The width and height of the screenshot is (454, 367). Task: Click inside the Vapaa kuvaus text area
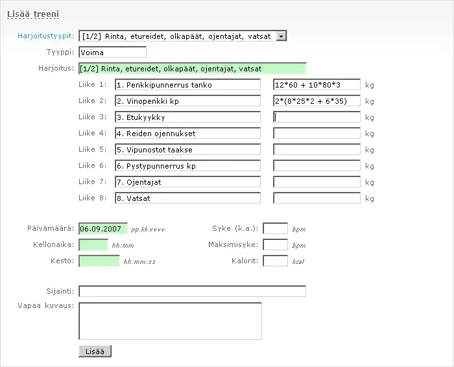pyautogui.click(x=170, y=321)
